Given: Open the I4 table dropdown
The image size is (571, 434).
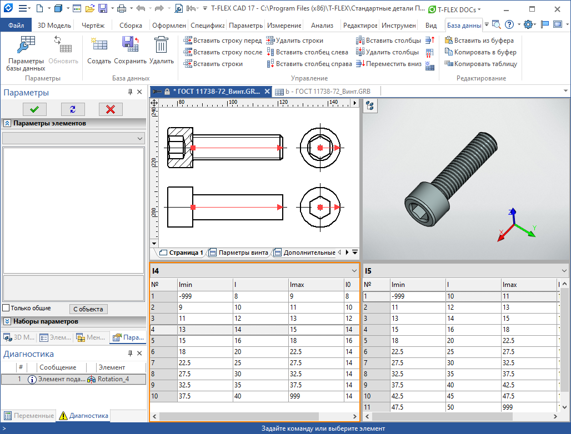Looking at the screenshot, I should pyautogui.click(x=355, y=270).
